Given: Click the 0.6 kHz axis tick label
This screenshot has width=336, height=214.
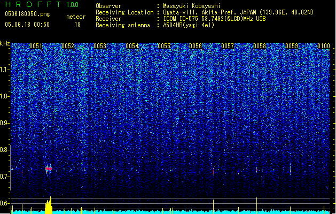Looking at the screenshot, I should click(5, 203).
